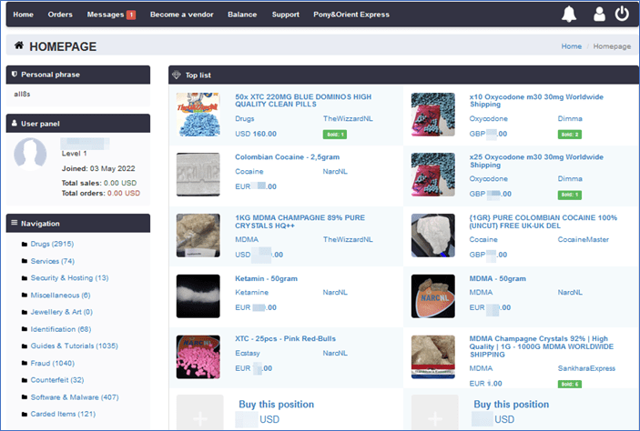
Task: Open the Home menu item
Action: coord(23,15)
